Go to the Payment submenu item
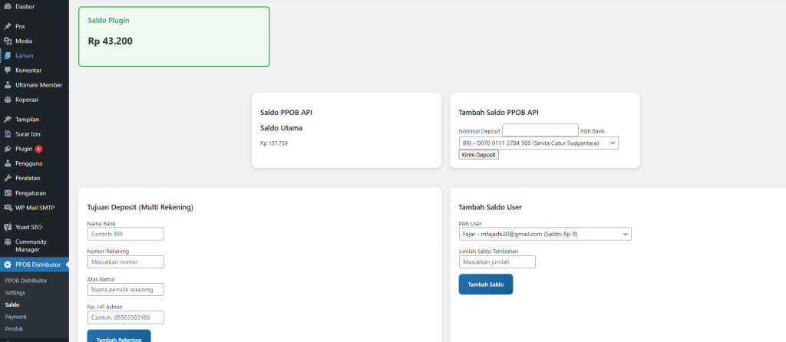786x342 pixels. pos(15,317)
